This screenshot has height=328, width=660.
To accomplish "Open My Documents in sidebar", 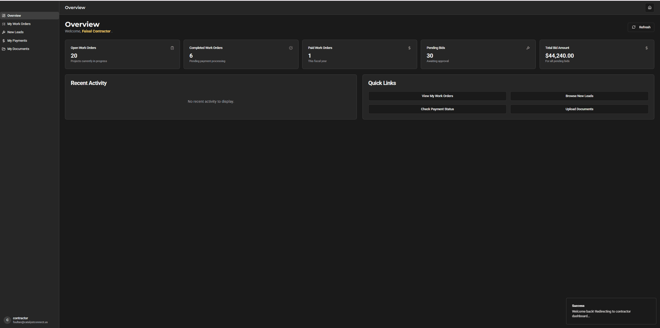I will pyautogui.click(x=29, y=49).
